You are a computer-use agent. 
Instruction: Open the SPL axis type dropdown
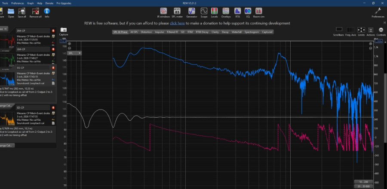click(x=75, y=53)
